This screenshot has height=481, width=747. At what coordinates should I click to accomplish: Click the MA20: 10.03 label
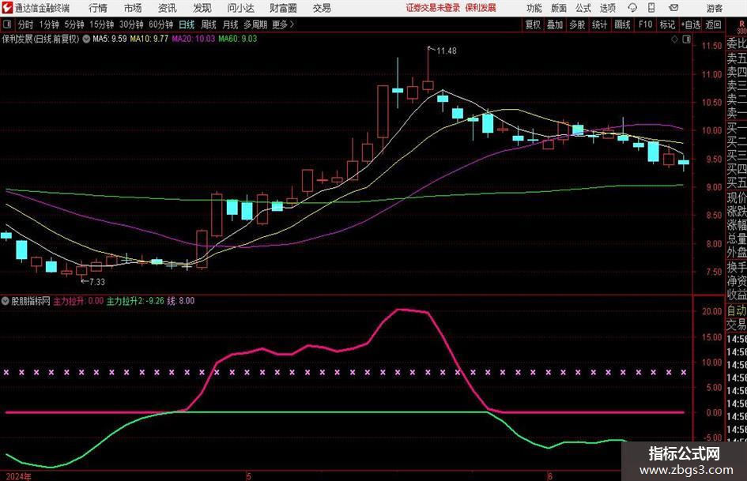click(194, 39)
